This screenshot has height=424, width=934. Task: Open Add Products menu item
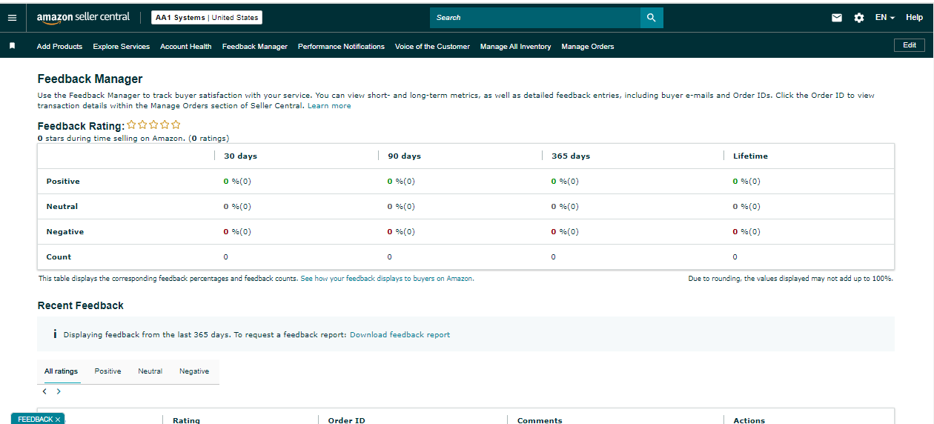(59, 47)
